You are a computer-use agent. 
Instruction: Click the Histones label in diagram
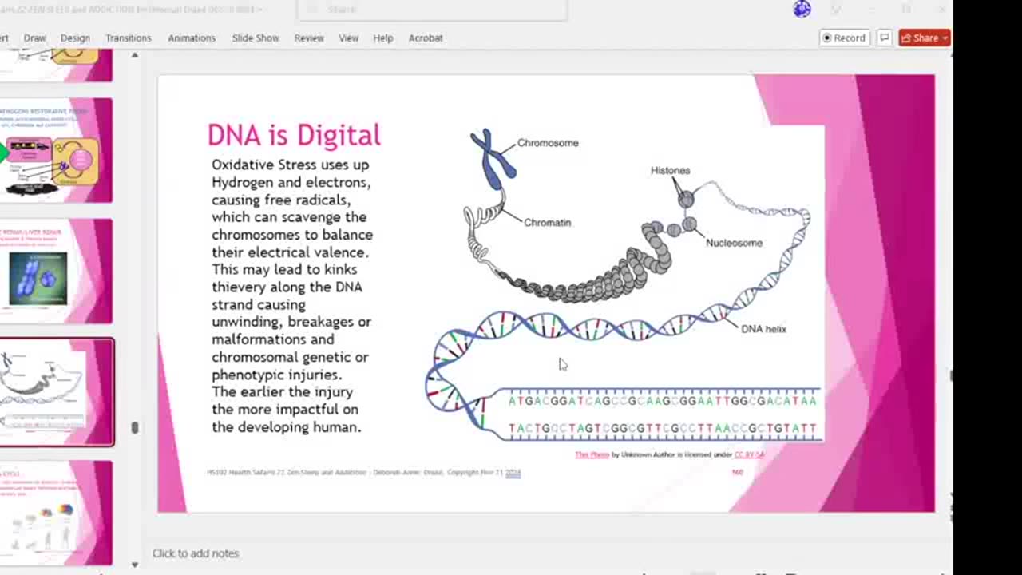click(670, 170)
